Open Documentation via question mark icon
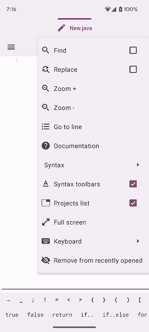This screenshot has height=332, width=149. pos(46,146)
